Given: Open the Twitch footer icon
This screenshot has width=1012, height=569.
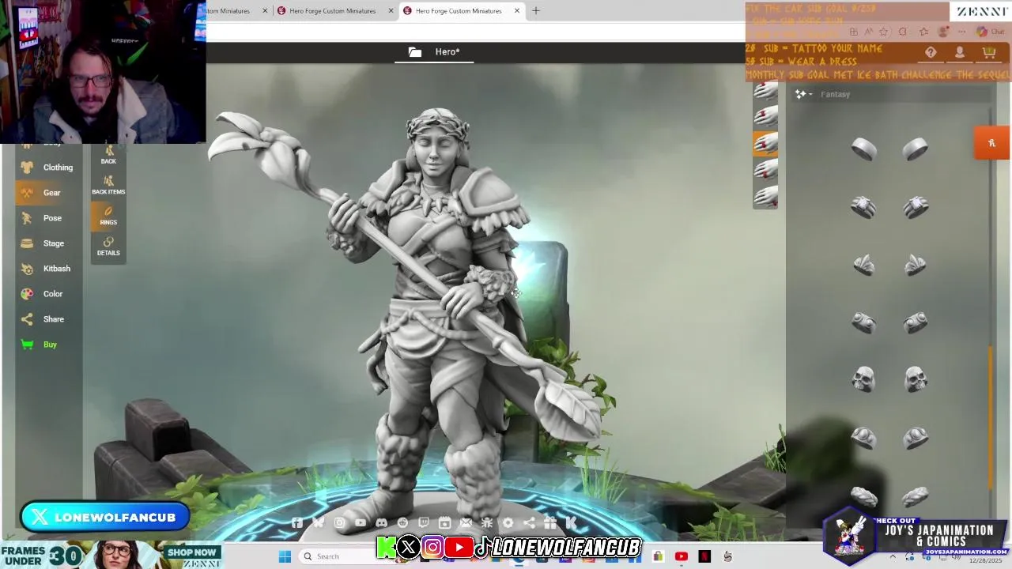Looking at the screenshot, I should [424, 522].
